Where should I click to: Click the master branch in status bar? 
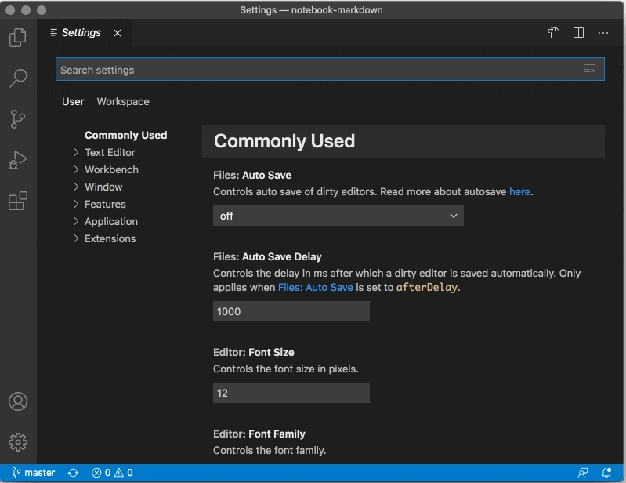tap(34, 473)
